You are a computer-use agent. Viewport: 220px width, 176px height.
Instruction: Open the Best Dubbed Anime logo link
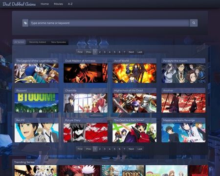(x=19, y=4)
